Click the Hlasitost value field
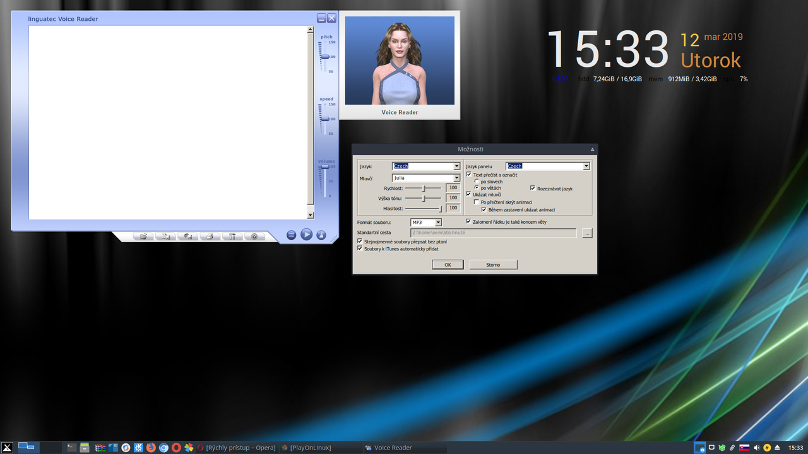The image size is (808, 454). point(453,208)
